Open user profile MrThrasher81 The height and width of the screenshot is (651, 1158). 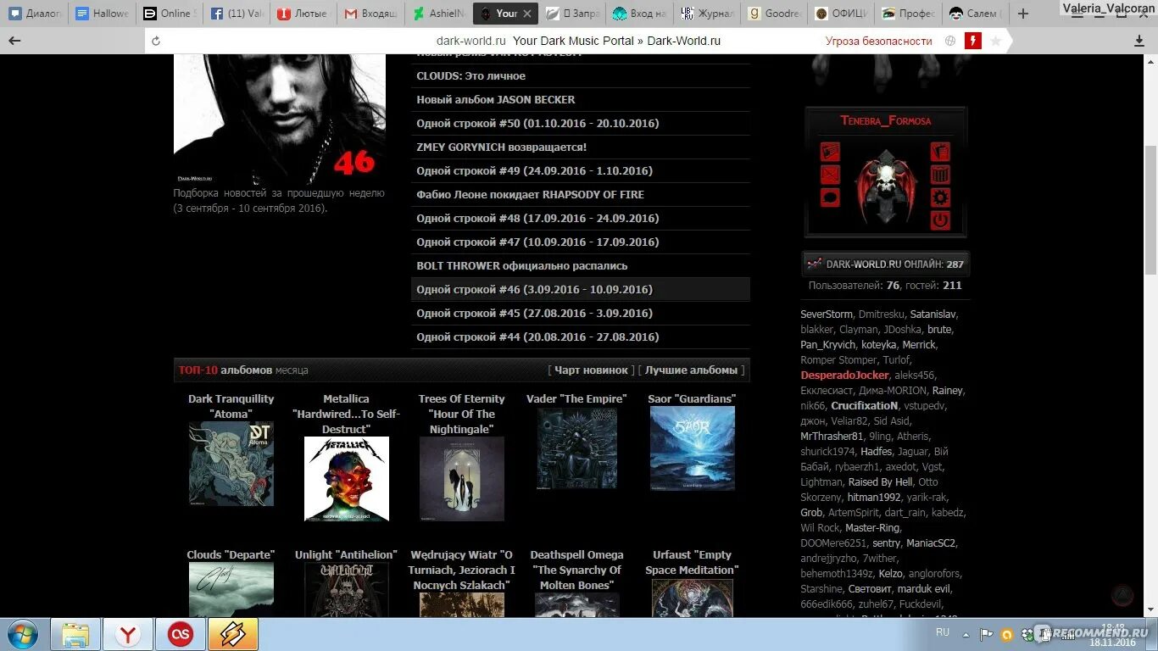click(x=832, y=436)
